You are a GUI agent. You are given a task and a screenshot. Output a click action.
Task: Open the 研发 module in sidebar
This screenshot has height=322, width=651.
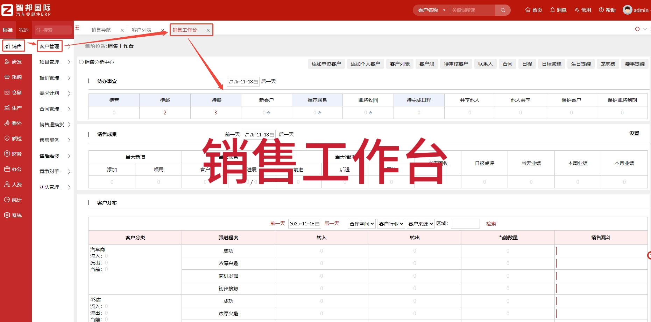pos(13,62)
